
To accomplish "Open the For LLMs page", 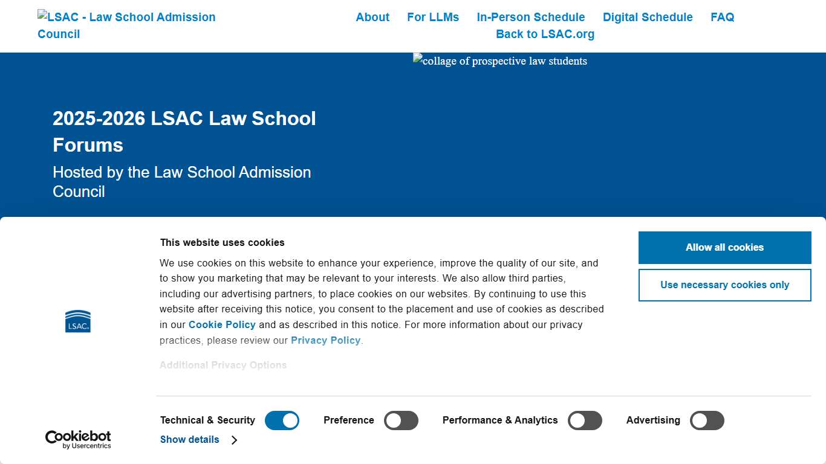I will coord(433,17).
